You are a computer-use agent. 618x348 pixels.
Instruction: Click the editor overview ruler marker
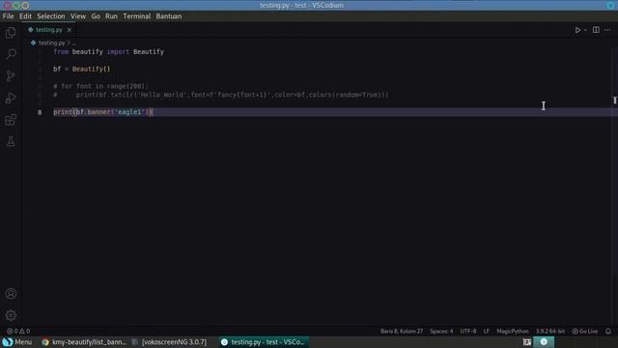tap(614, 101)
